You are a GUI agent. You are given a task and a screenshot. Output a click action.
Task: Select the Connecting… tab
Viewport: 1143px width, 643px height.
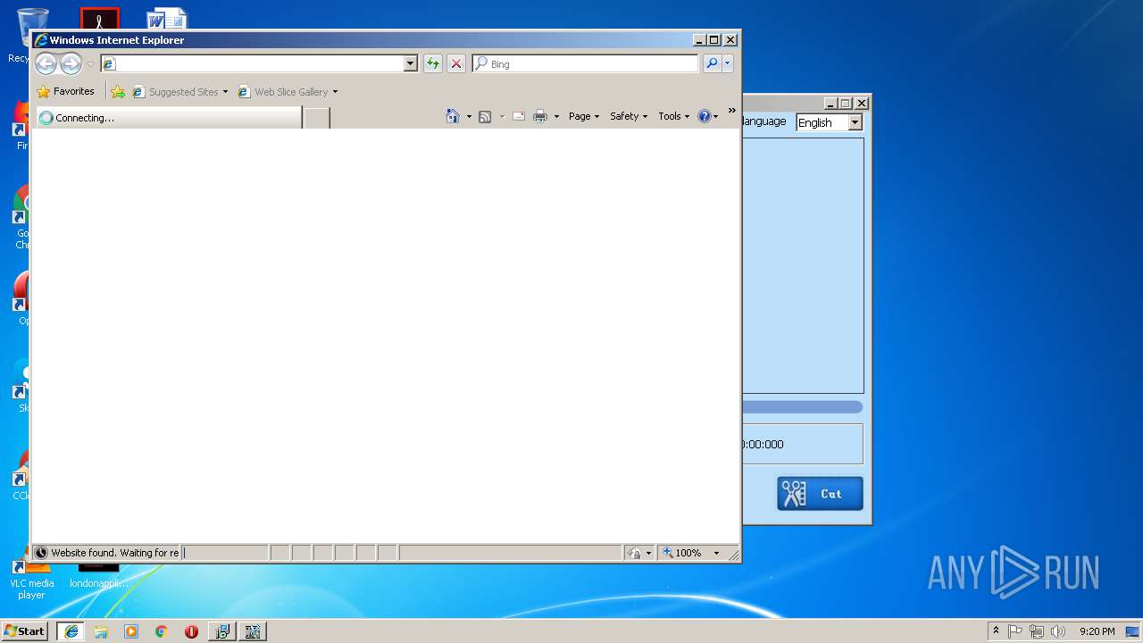click(x=168, y=117)
